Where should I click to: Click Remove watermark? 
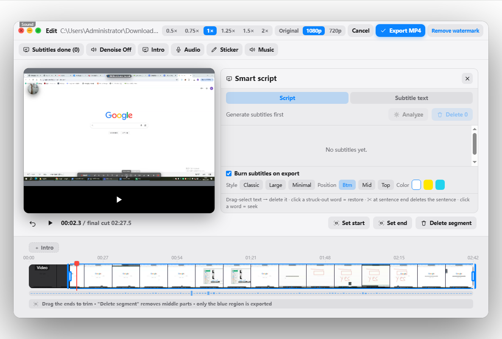(x=455, y=31)
